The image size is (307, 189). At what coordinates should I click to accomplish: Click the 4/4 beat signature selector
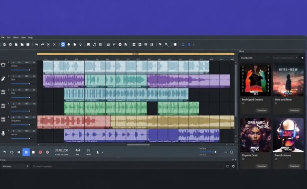coord(78,150)
